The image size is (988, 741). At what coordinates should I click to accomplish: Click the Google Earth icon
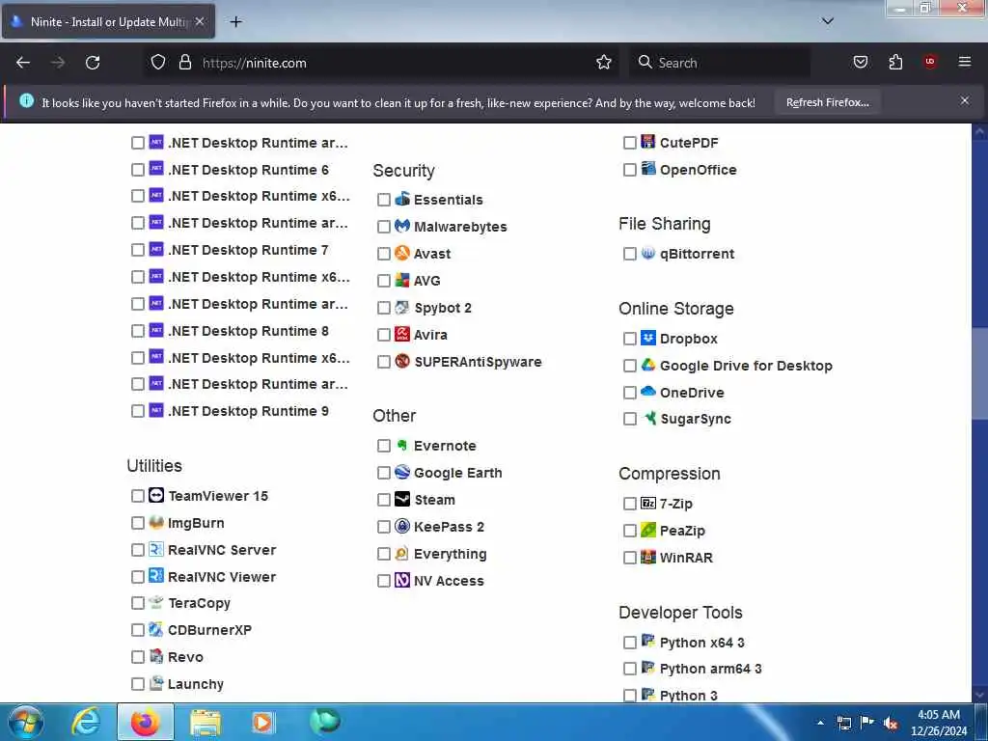click(x=402, y=472)
